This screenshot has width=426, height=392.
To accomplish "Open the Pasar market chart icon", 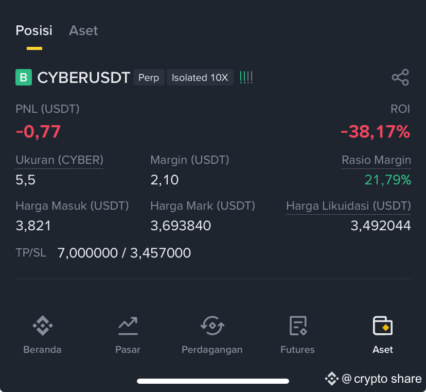I will [x=128, y=326].
